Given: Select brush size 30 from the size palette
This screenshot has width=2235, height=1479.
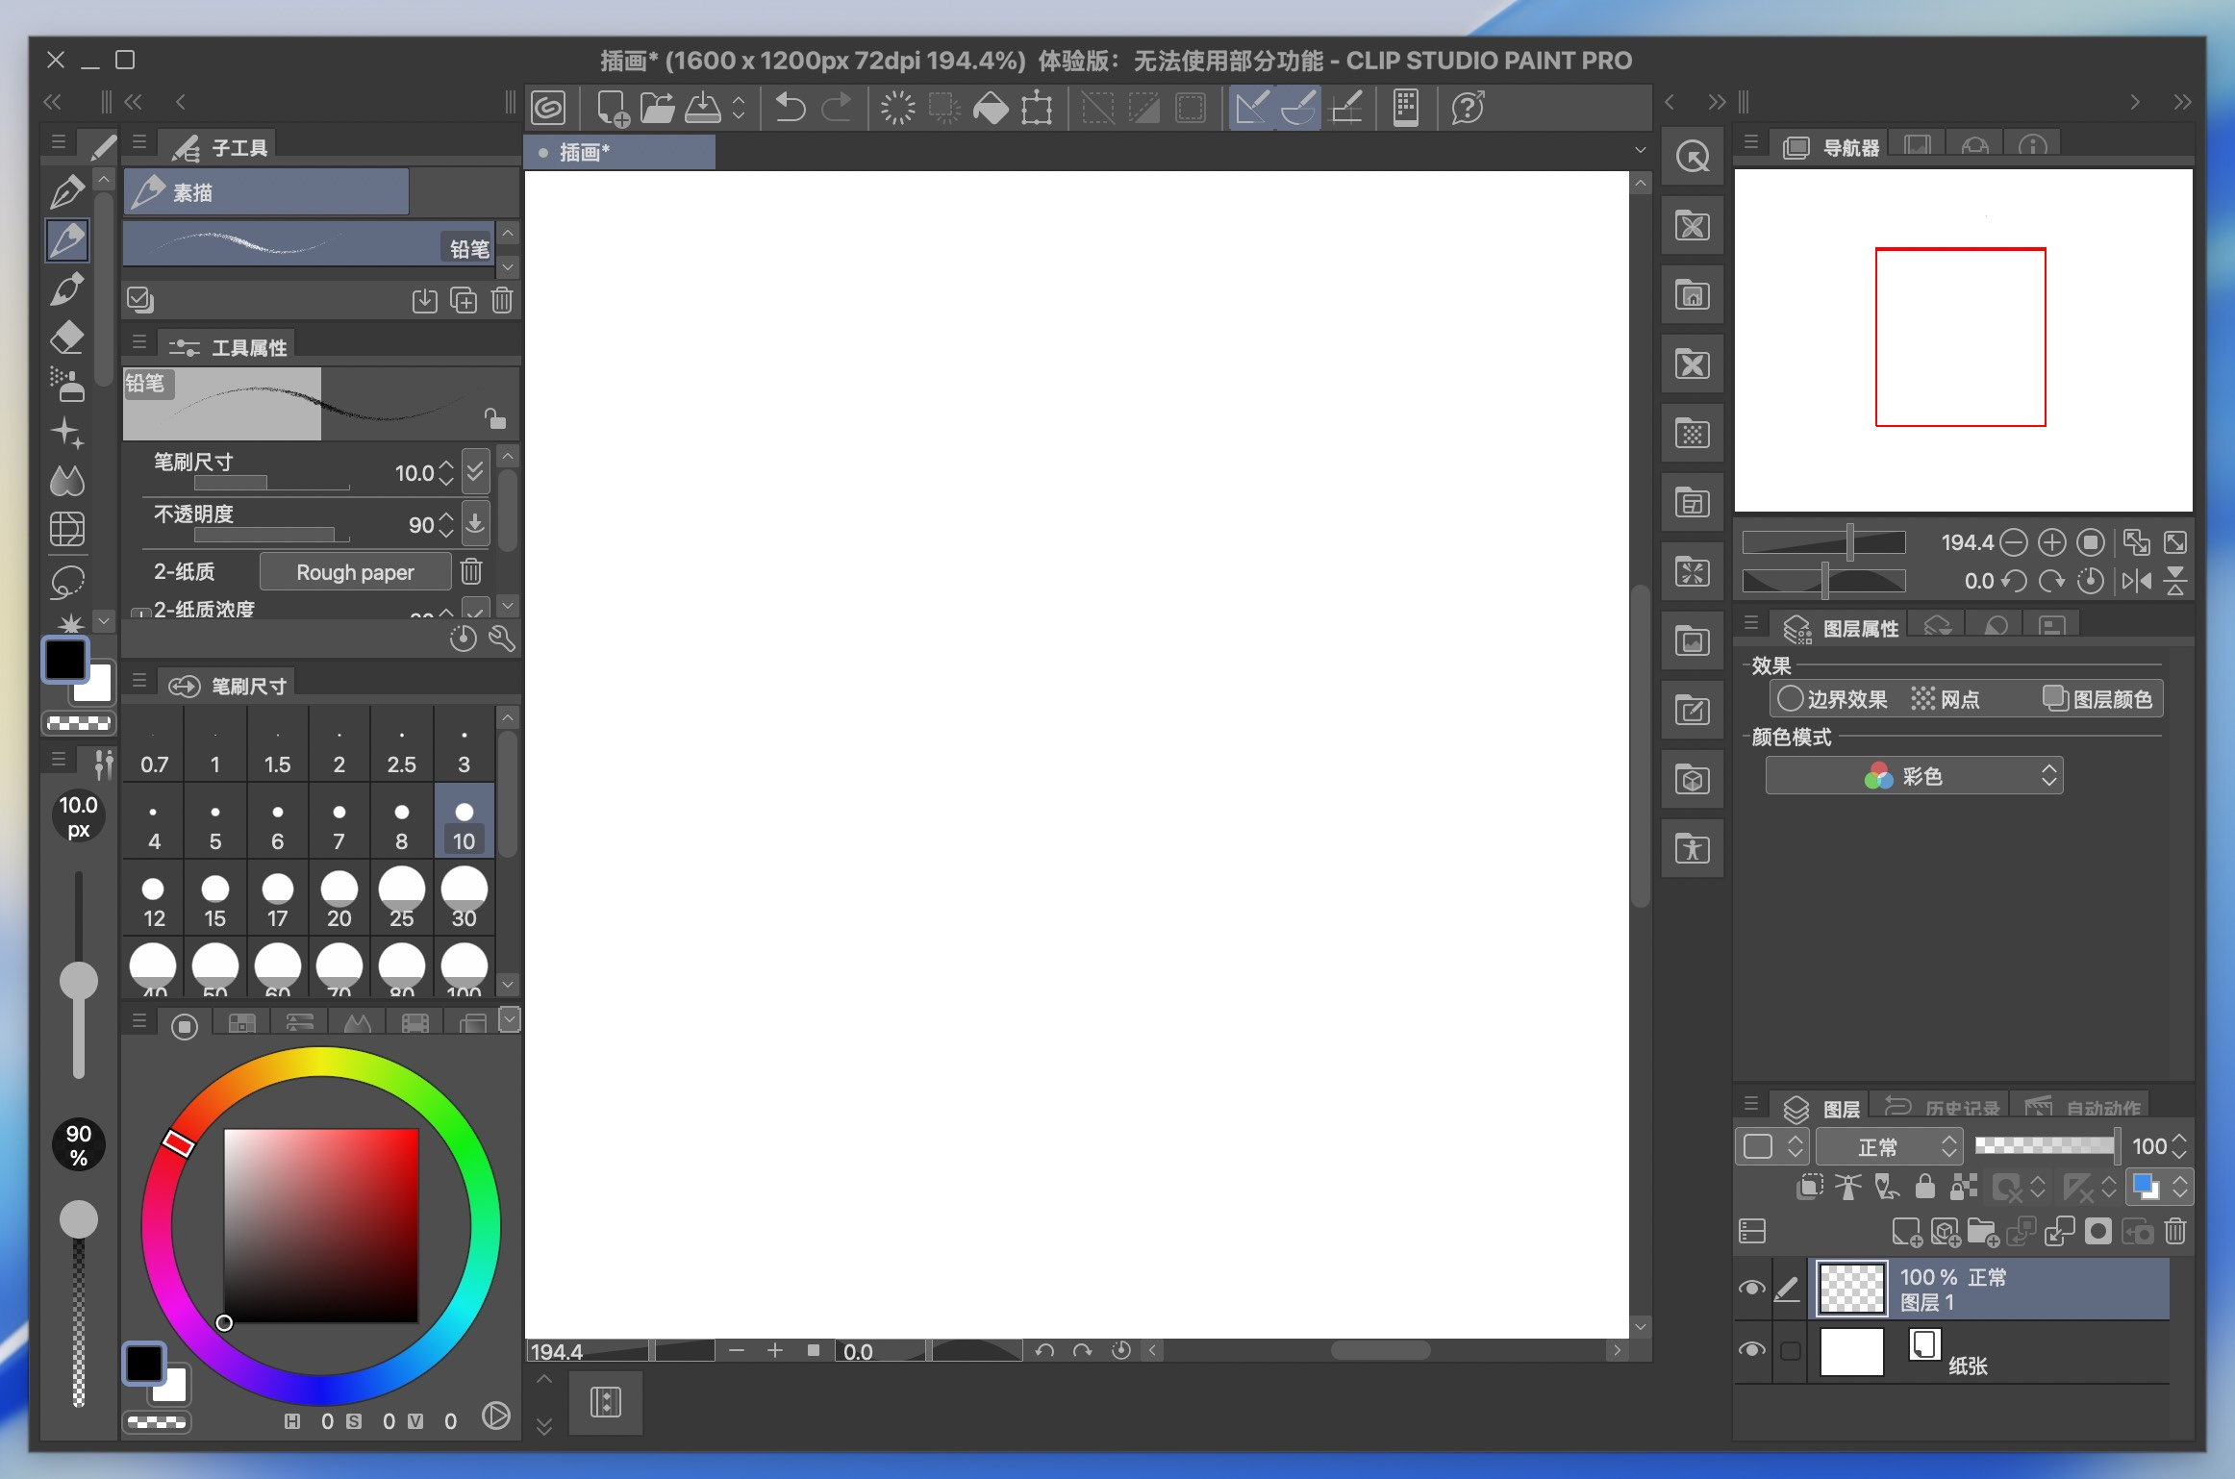Looking at the screenshot, I should [x=465, y=899].
